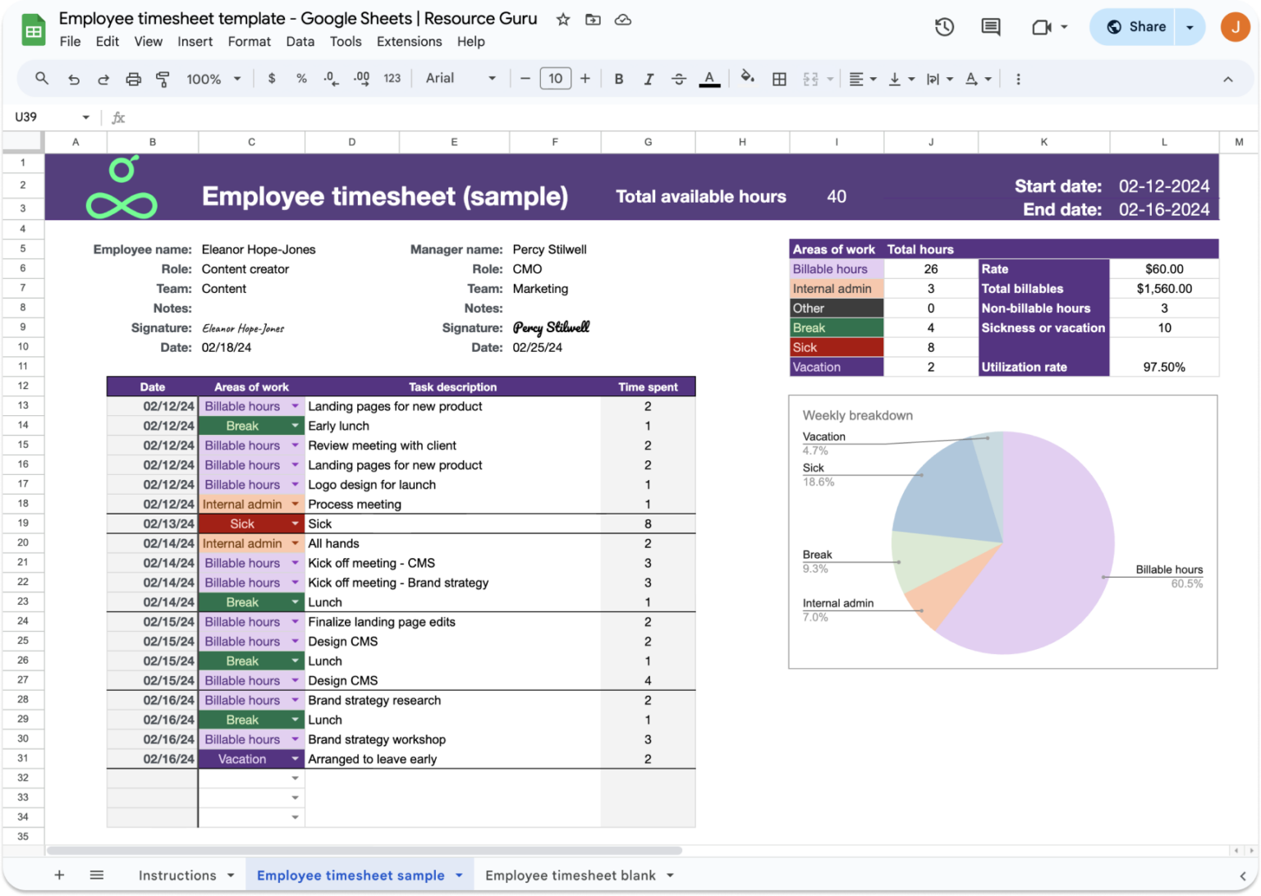
Task: Select the Fill color tool
Action: (x=747, y=79)
